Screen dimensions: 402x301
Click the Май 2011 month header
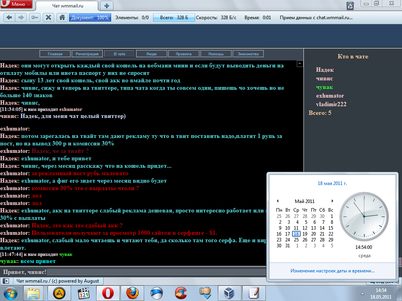click(305, 201)
